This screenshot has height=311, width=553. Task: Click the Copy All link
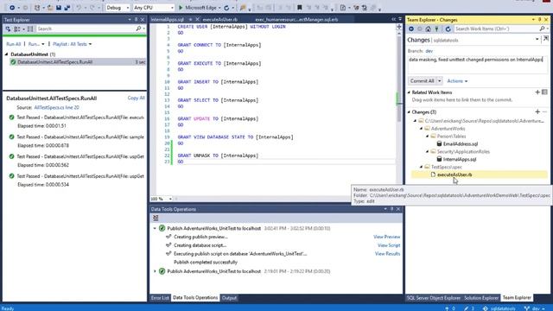137,98
